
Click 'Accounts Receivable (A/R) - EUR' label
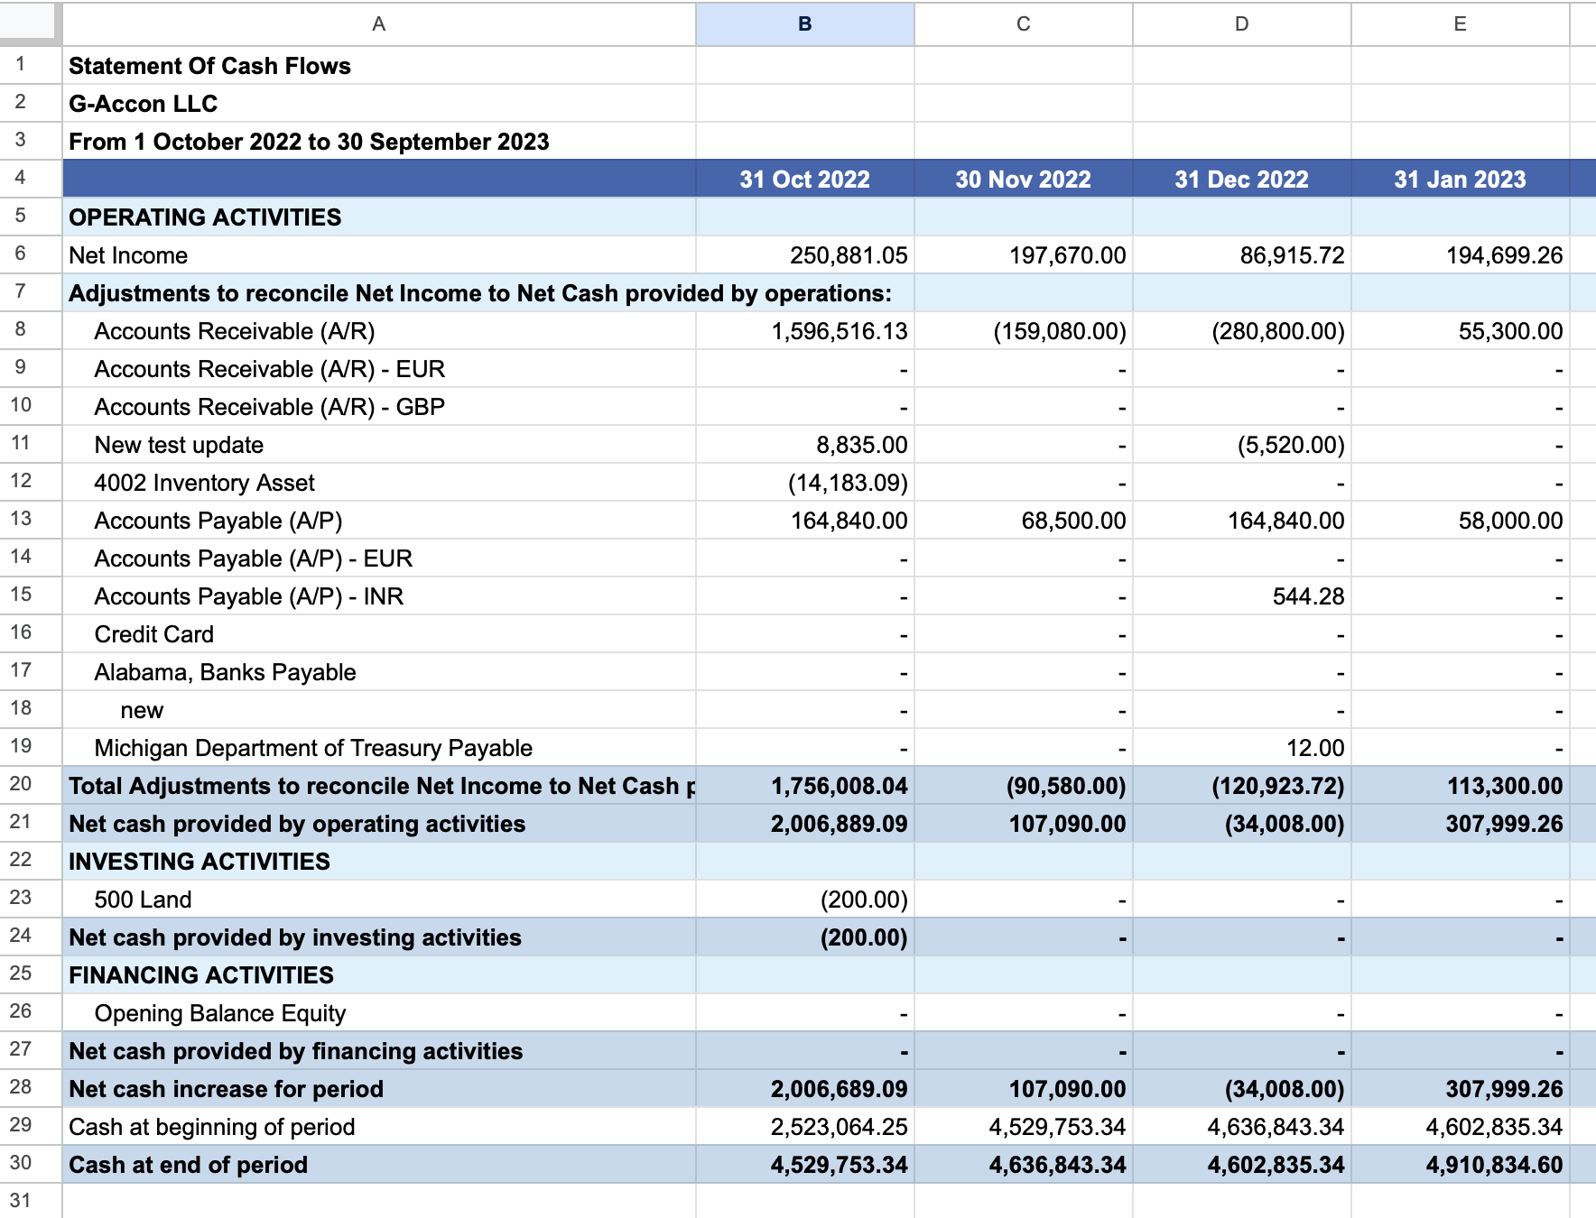pos(270,369)
